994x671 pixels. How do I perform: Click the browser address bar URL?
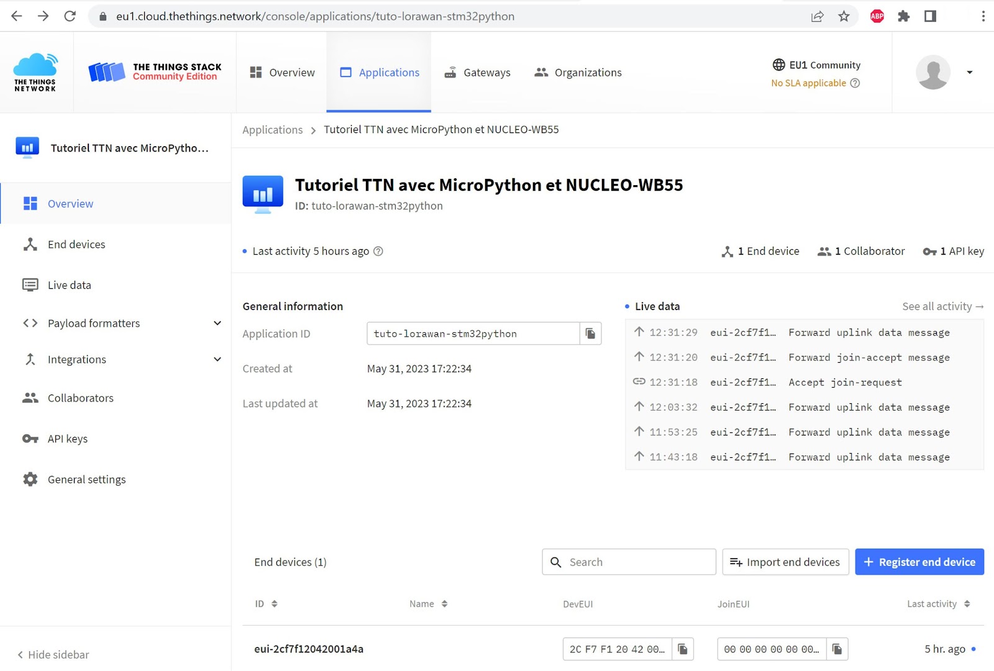click(x=316, y=17)
